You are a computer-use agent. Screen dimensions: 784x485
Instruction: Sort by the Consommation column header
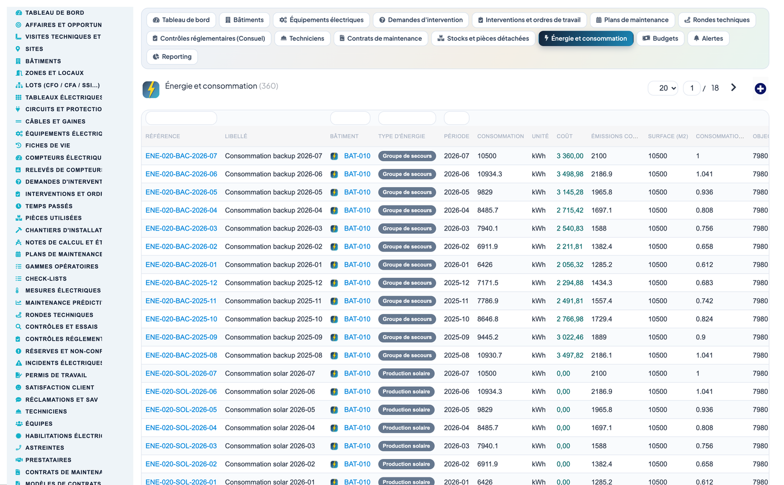pyautogui.click(x=500, y=136)
